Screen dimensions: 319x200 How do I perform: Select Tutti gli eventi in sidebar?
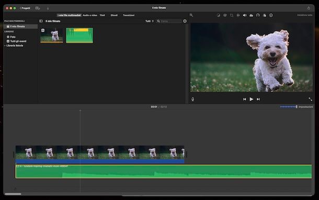coord(17,41)
